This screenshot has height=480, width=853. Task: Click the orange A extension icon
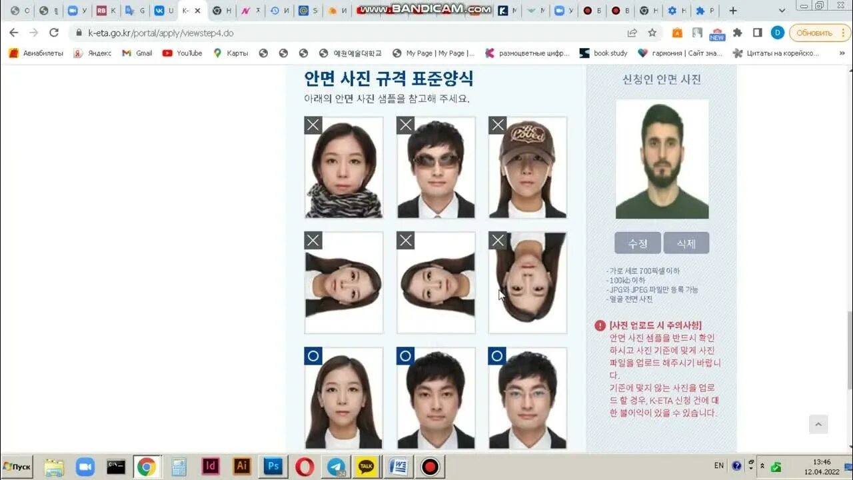point(677,33)
